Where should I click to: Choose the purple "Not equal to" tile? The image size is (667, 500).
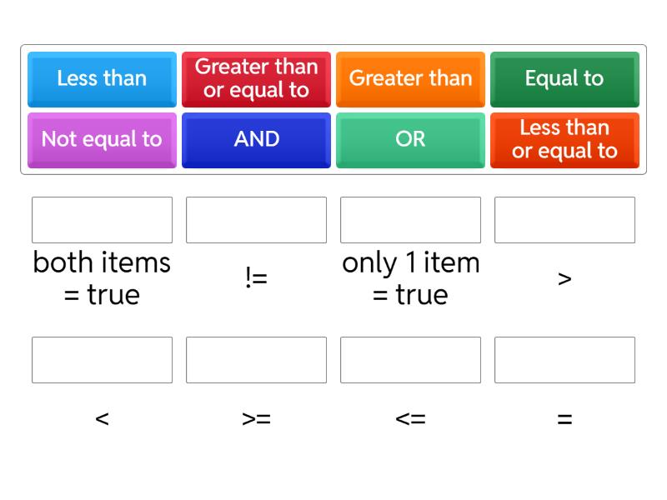pos(102,139)
